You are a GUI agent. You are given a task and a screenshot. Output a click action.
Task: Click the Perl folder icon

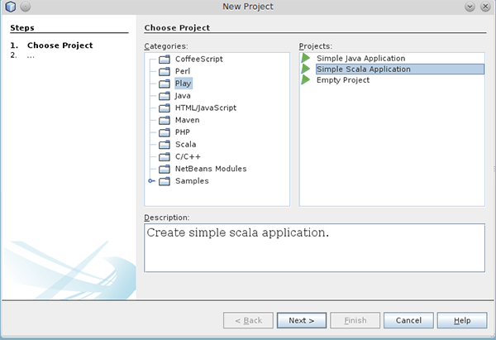(x=165, y=71)
